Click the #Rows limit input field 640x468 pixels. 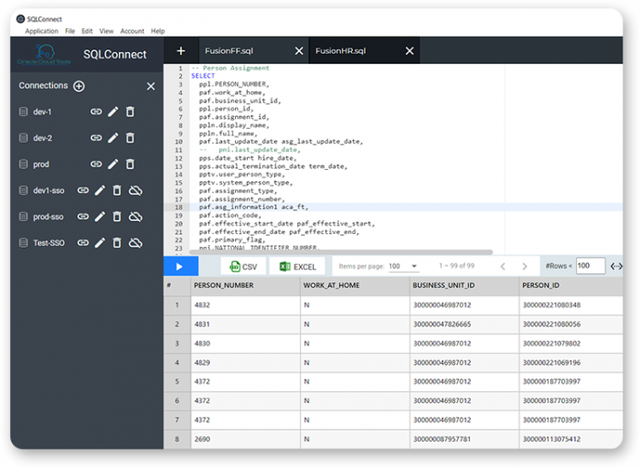point(591,266)
